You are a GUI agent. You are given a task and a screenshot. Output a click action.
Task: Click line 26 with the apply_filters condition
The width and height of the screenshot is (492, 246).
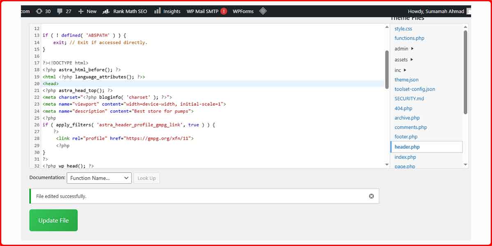coord(129,125)
